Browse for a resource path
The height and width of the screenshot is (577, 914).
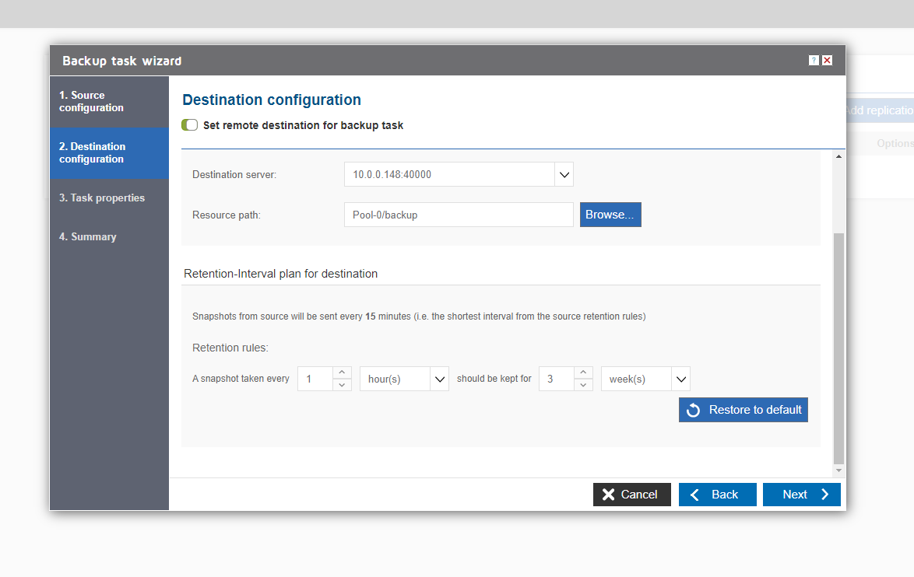pyautogui.click(x=610, y=215)
